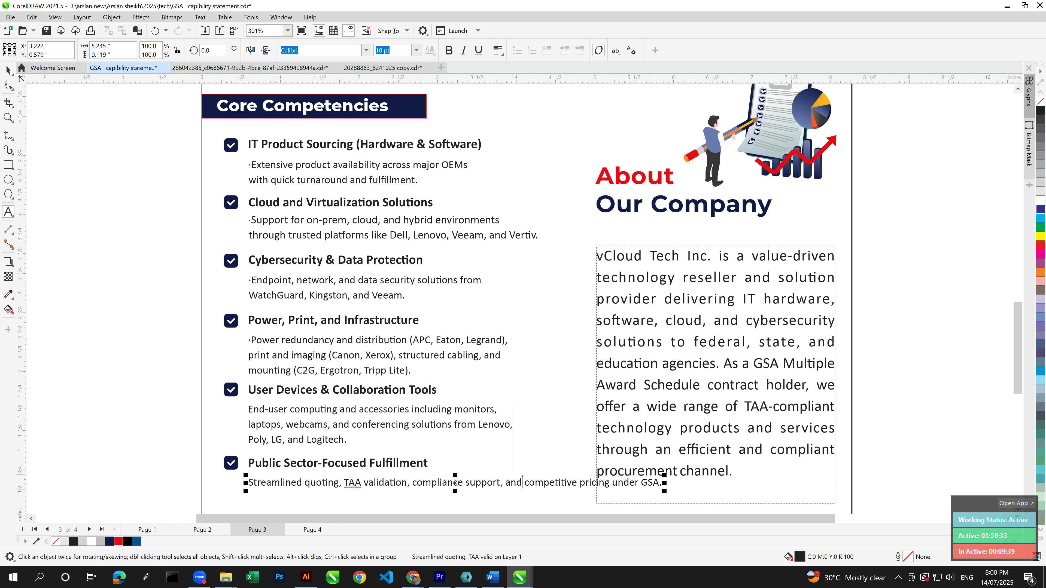The width and height of the screenshot is (1046, 588).
Task: Toggle the bullet list button
Action: [517, 50]
